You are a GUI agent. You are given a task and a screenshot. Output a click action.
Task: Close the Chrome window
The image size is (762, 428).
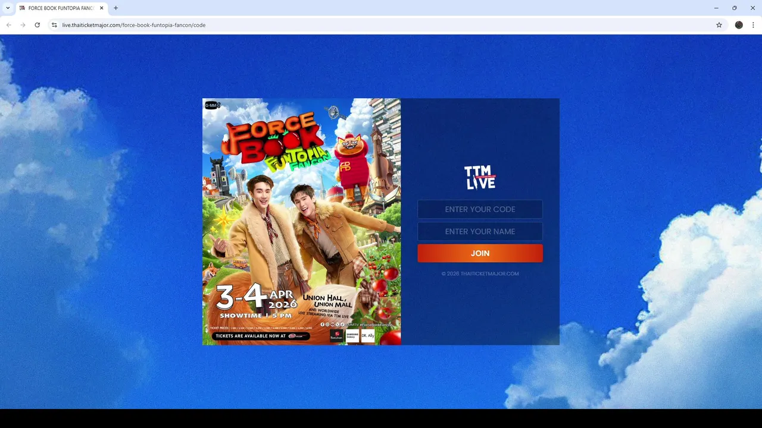pyautogui.click(x=752, y=8)
